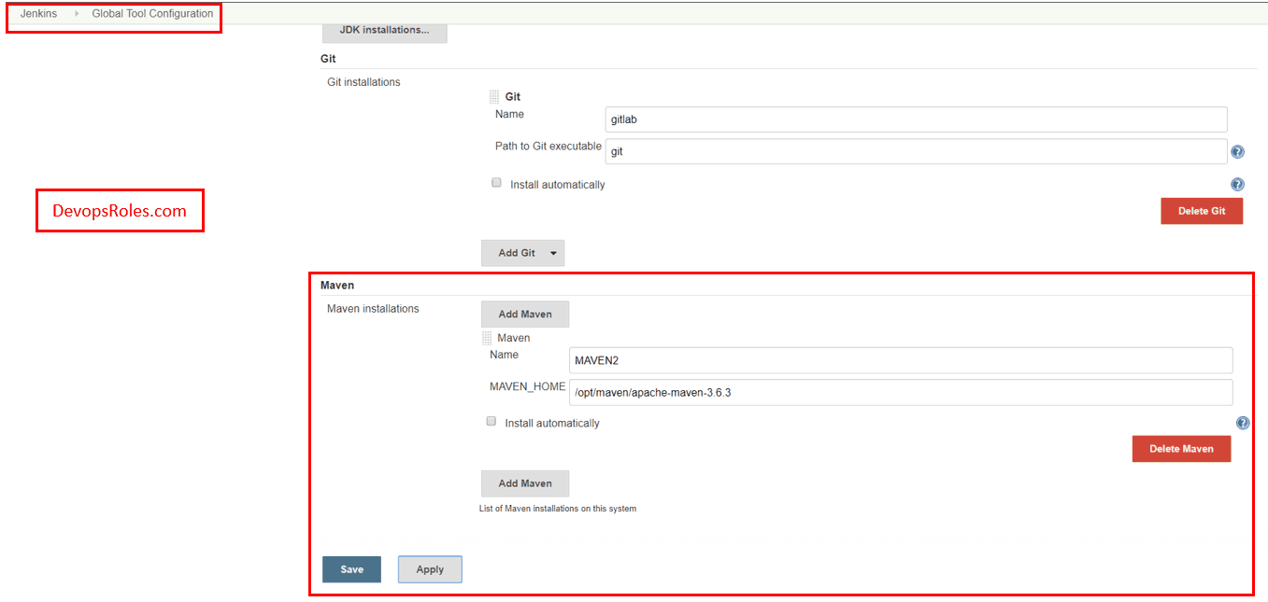This screenshot has height=602, width=1268.
Task: Enable Install automatically for the gitlab Git installation
Action: point(496,182)
